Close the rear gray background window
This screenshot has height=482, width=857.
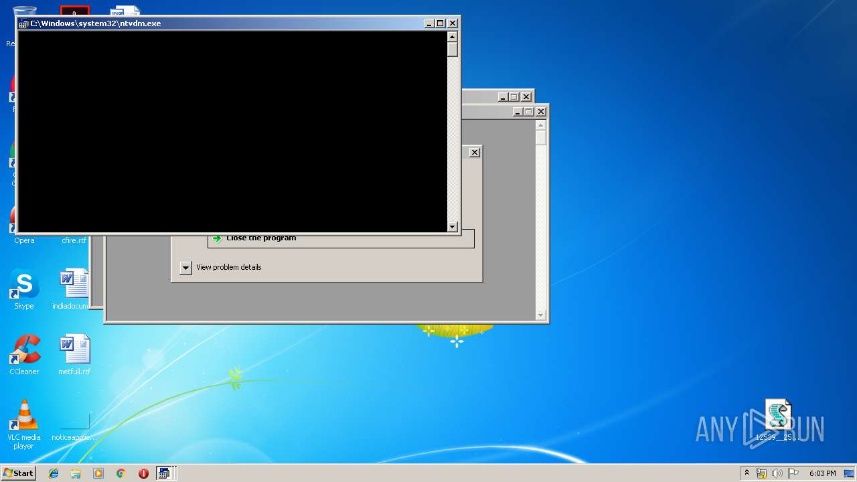tap(526, 97)
